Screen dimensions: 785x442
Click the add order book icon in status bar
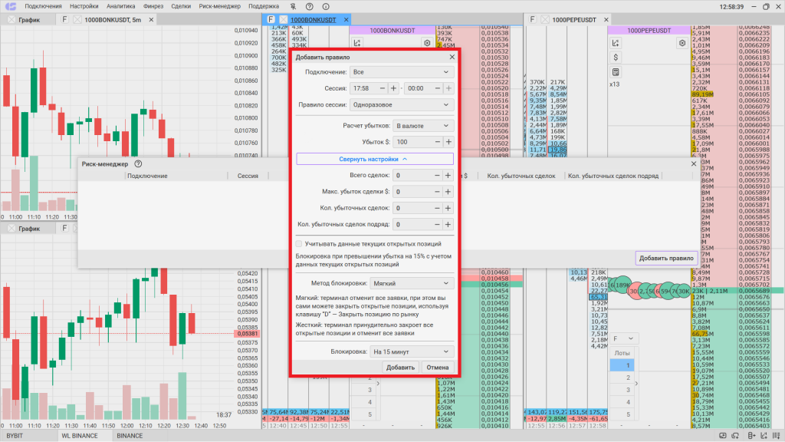(x=751, y=436)
